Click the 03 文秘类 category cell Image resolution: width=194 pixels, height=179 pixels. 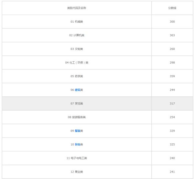coord(77,49)
